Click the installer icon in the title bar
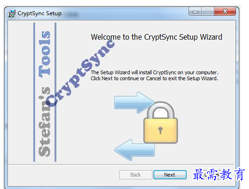Image resolution: width=249 pixels, height=189 pixels. click(x=12, y=13)
